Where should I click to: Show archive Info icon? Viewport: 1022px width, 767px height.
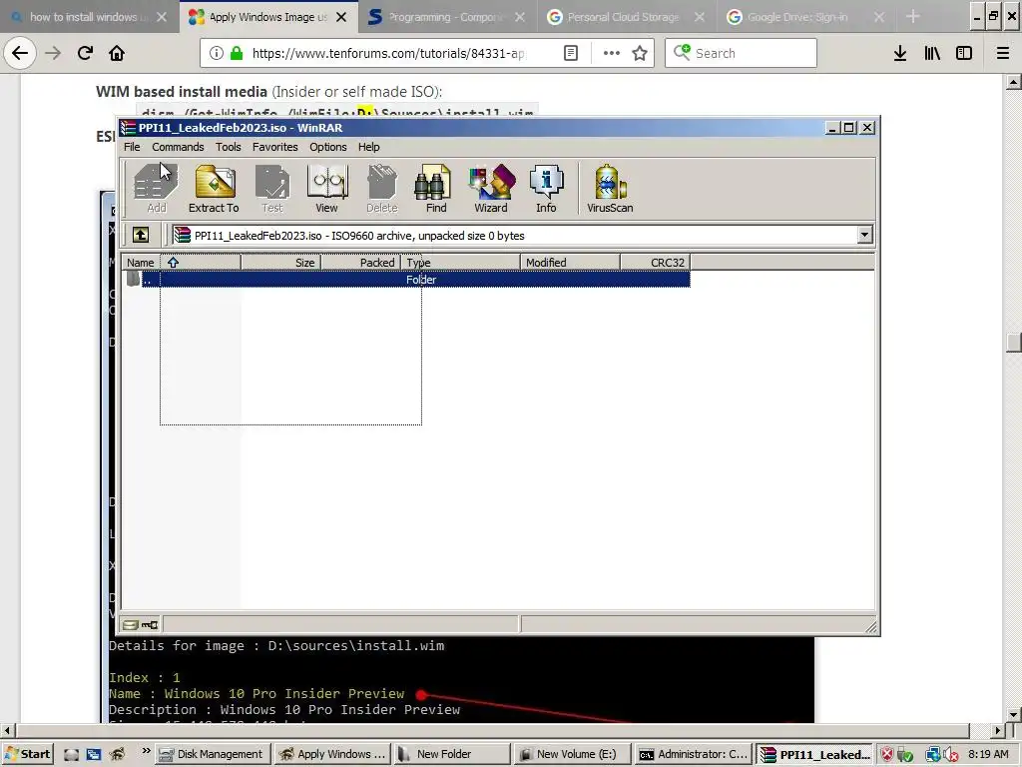(x=546, y=188)
